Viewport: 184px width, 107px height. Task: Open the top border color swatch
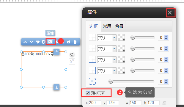(121, 37)
